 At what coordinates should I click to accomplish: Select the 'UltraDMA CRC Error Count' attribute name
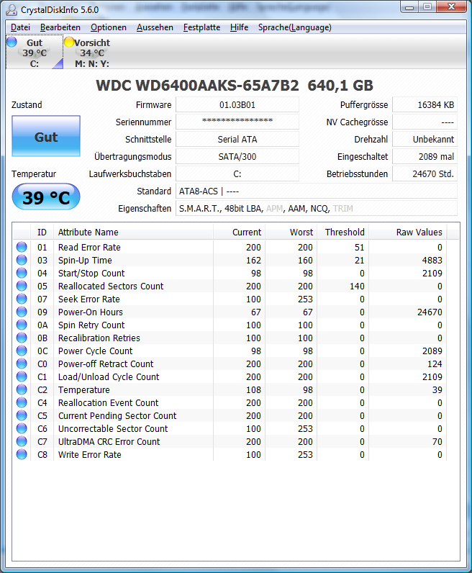(x=109, y=441)
